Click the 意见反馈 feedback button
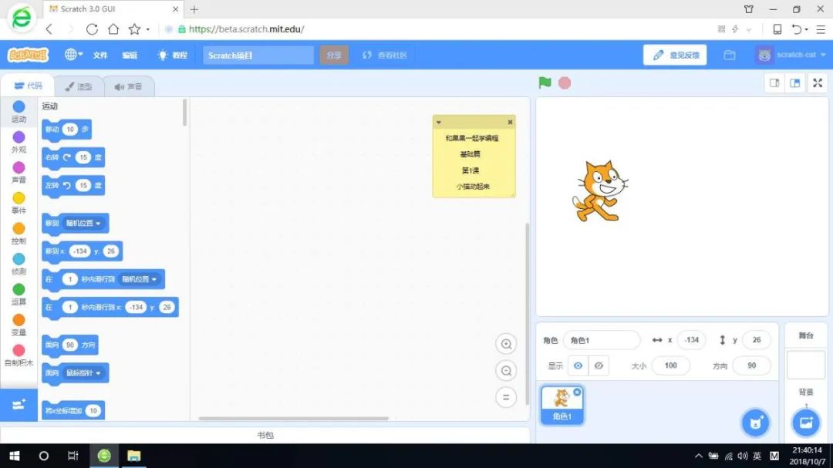 pos(675,55)
